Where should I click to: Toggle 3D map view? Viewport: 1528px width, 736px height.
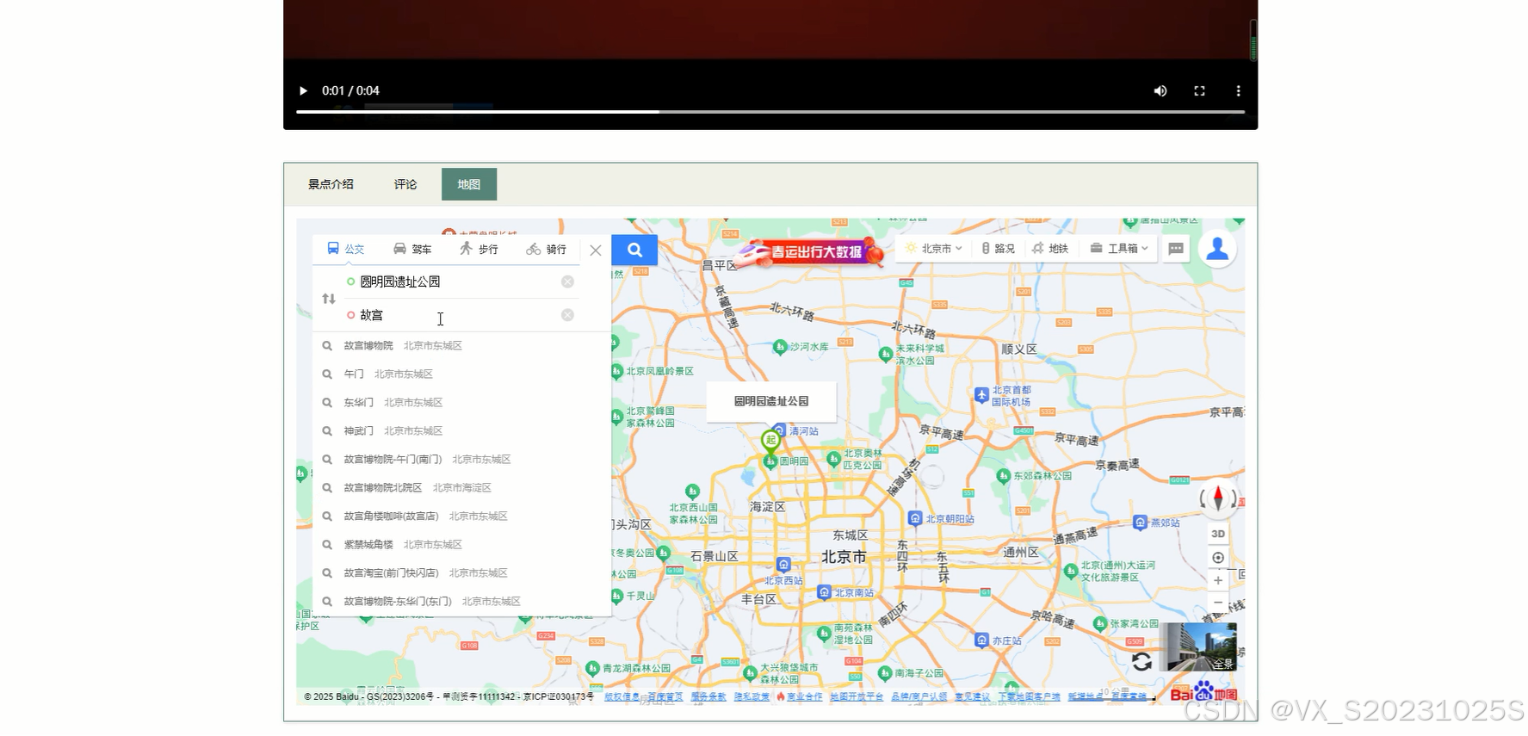(1218, 534)
